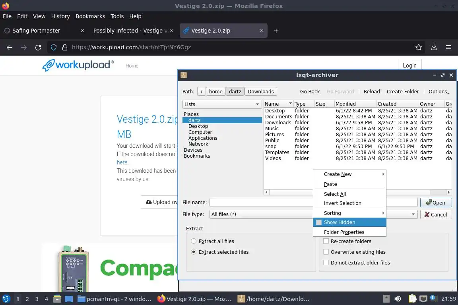The width and height of the screenshot is (458, 305).
Task: Switch to the /home/dartz/Downloads archiver taskbar entry
Action: point(274,299)
